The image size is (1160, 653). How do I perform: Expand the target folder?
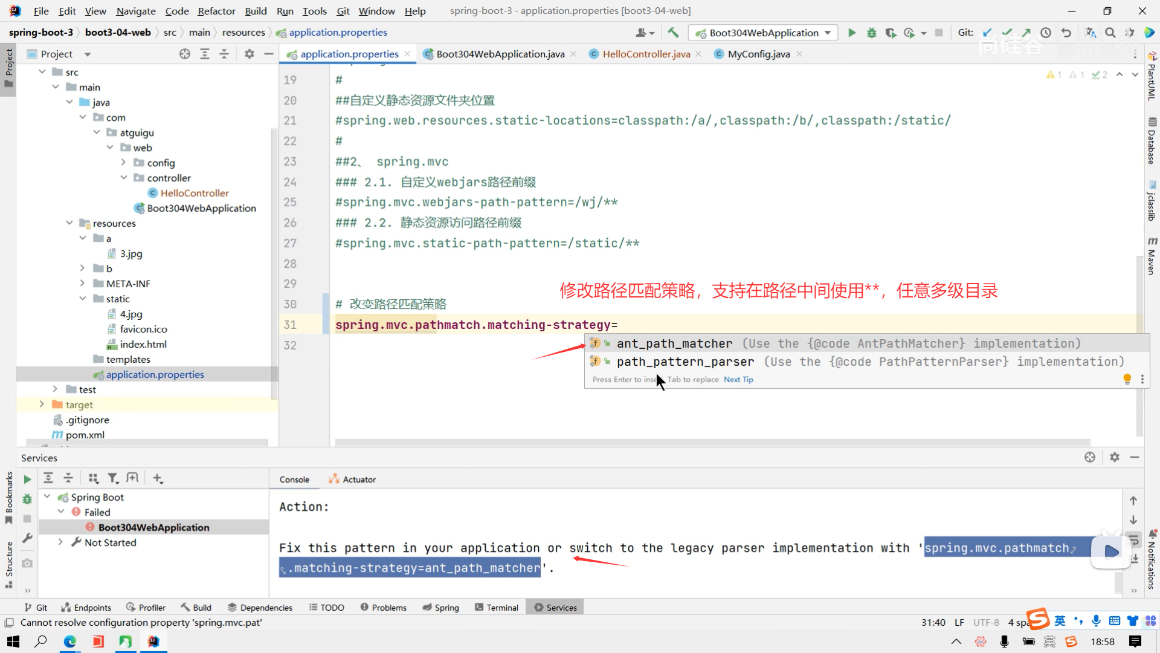[42, 404]
